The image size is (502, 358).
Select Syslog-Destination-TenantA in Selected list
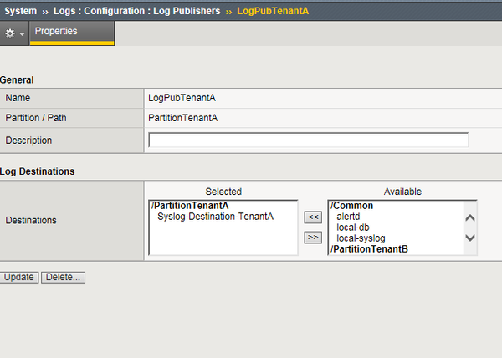[x=215, y=217]
